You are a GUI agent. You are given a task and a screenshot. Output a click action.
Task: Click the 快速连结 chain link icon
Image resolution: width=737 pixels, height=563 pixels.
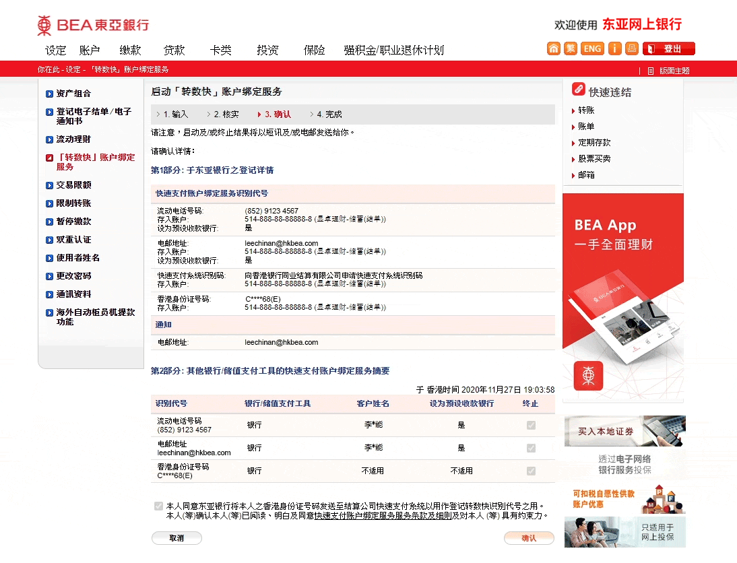point(579,89)
